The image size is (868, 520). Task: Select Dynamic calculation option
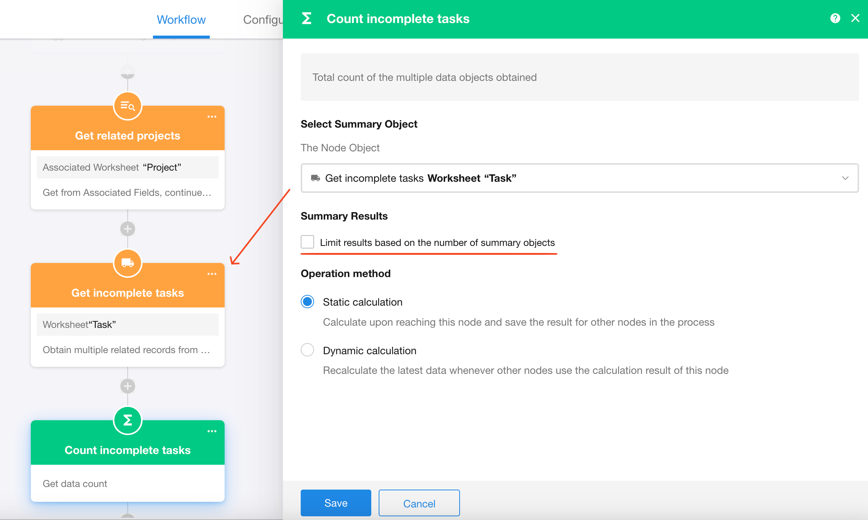[307, 350]
